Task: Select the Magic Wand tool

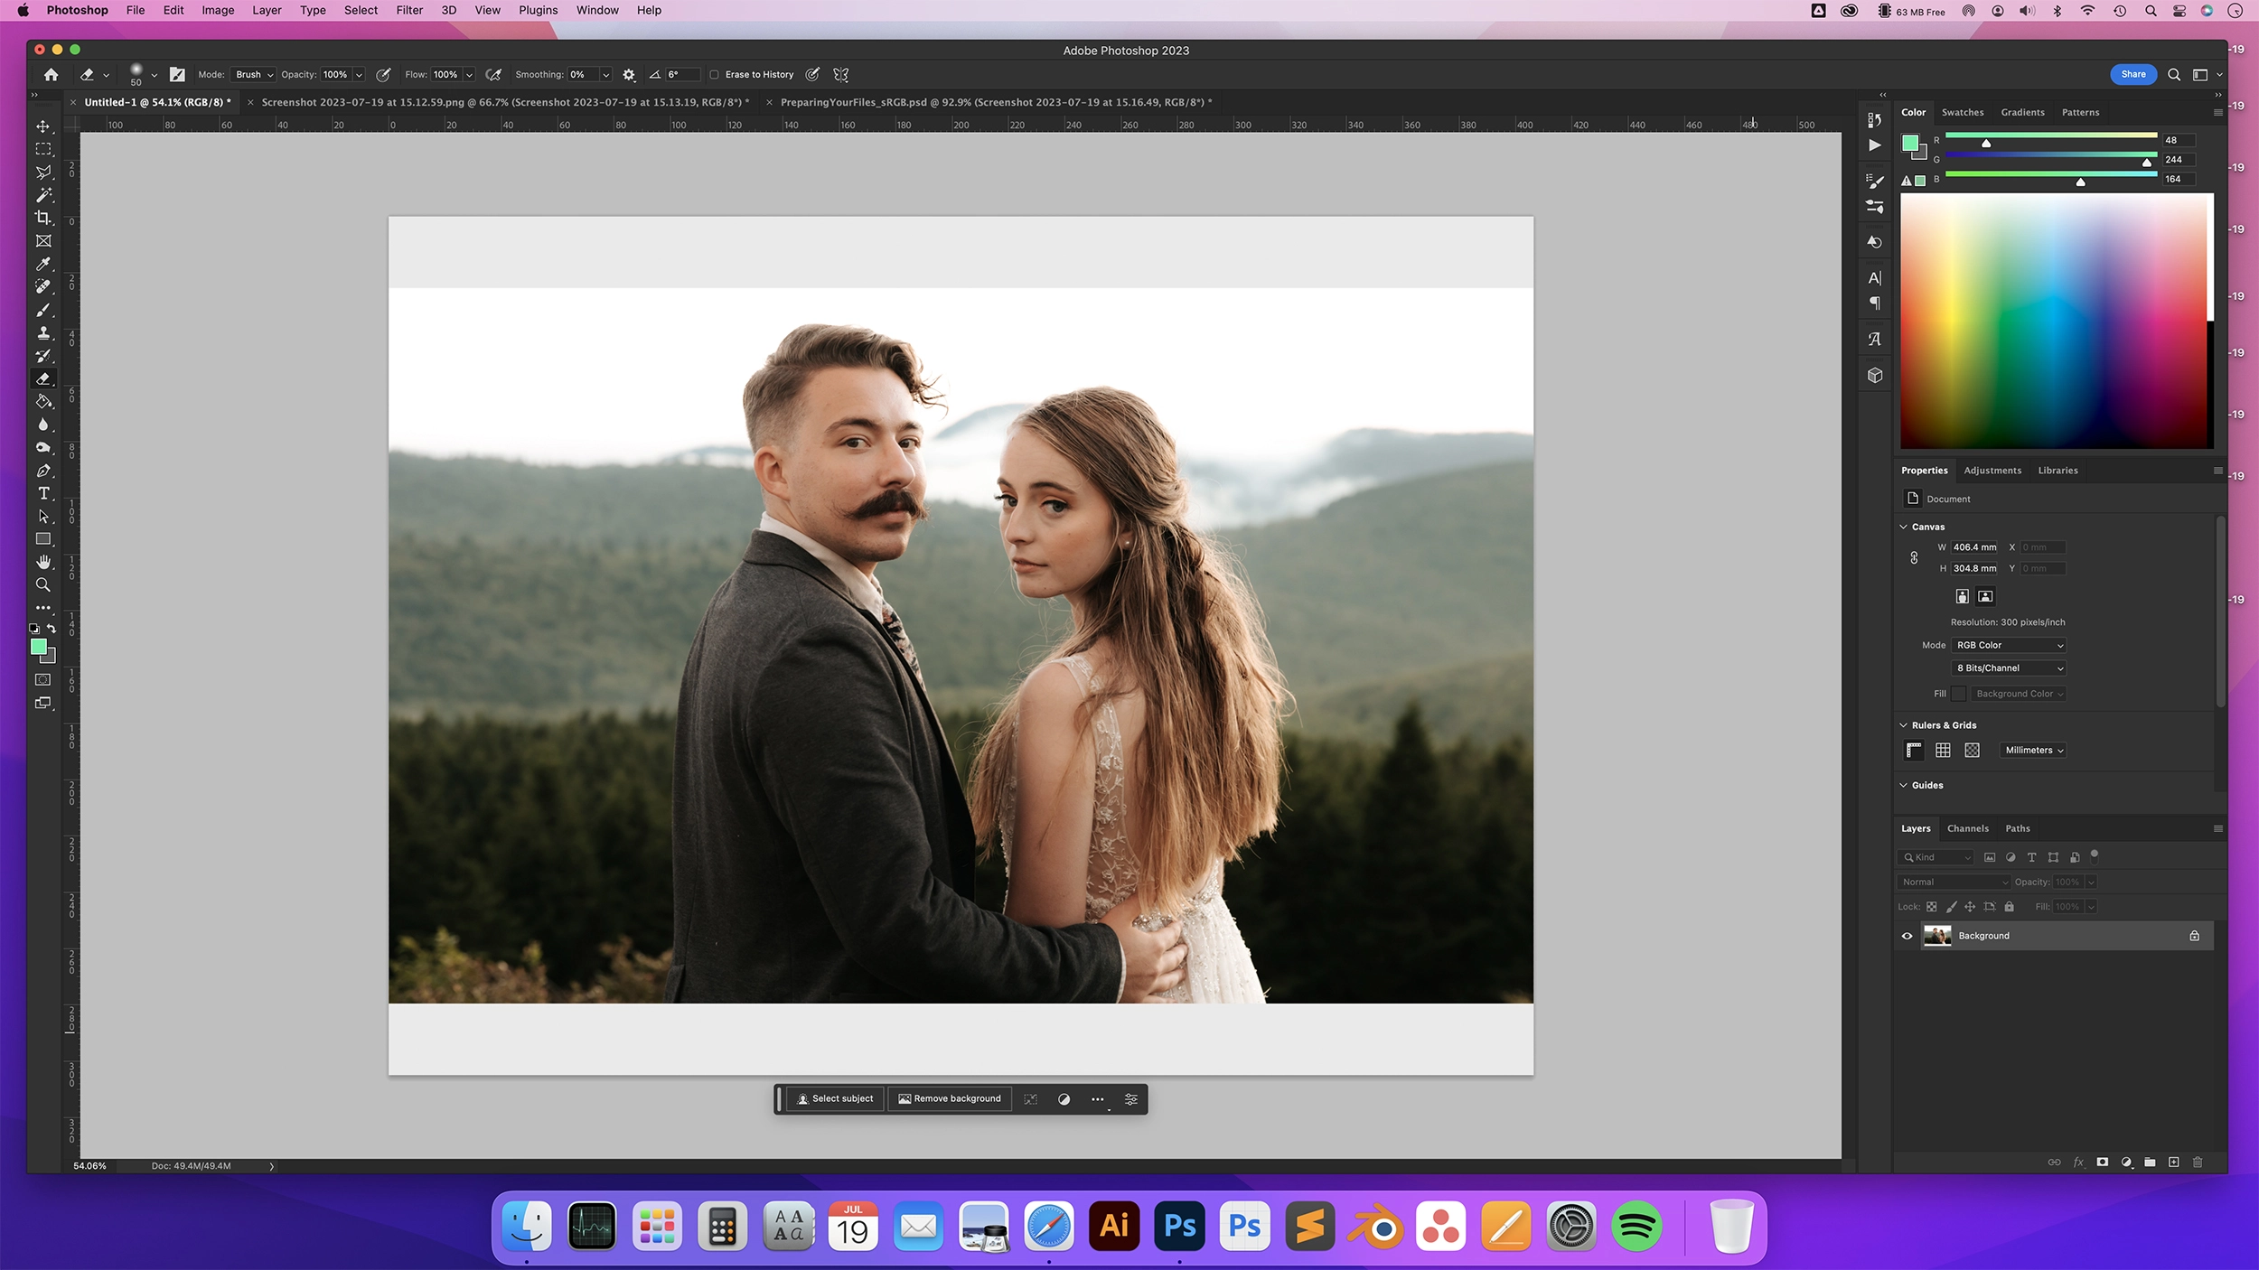Action: pyautogui.click(x=42, y=195)
